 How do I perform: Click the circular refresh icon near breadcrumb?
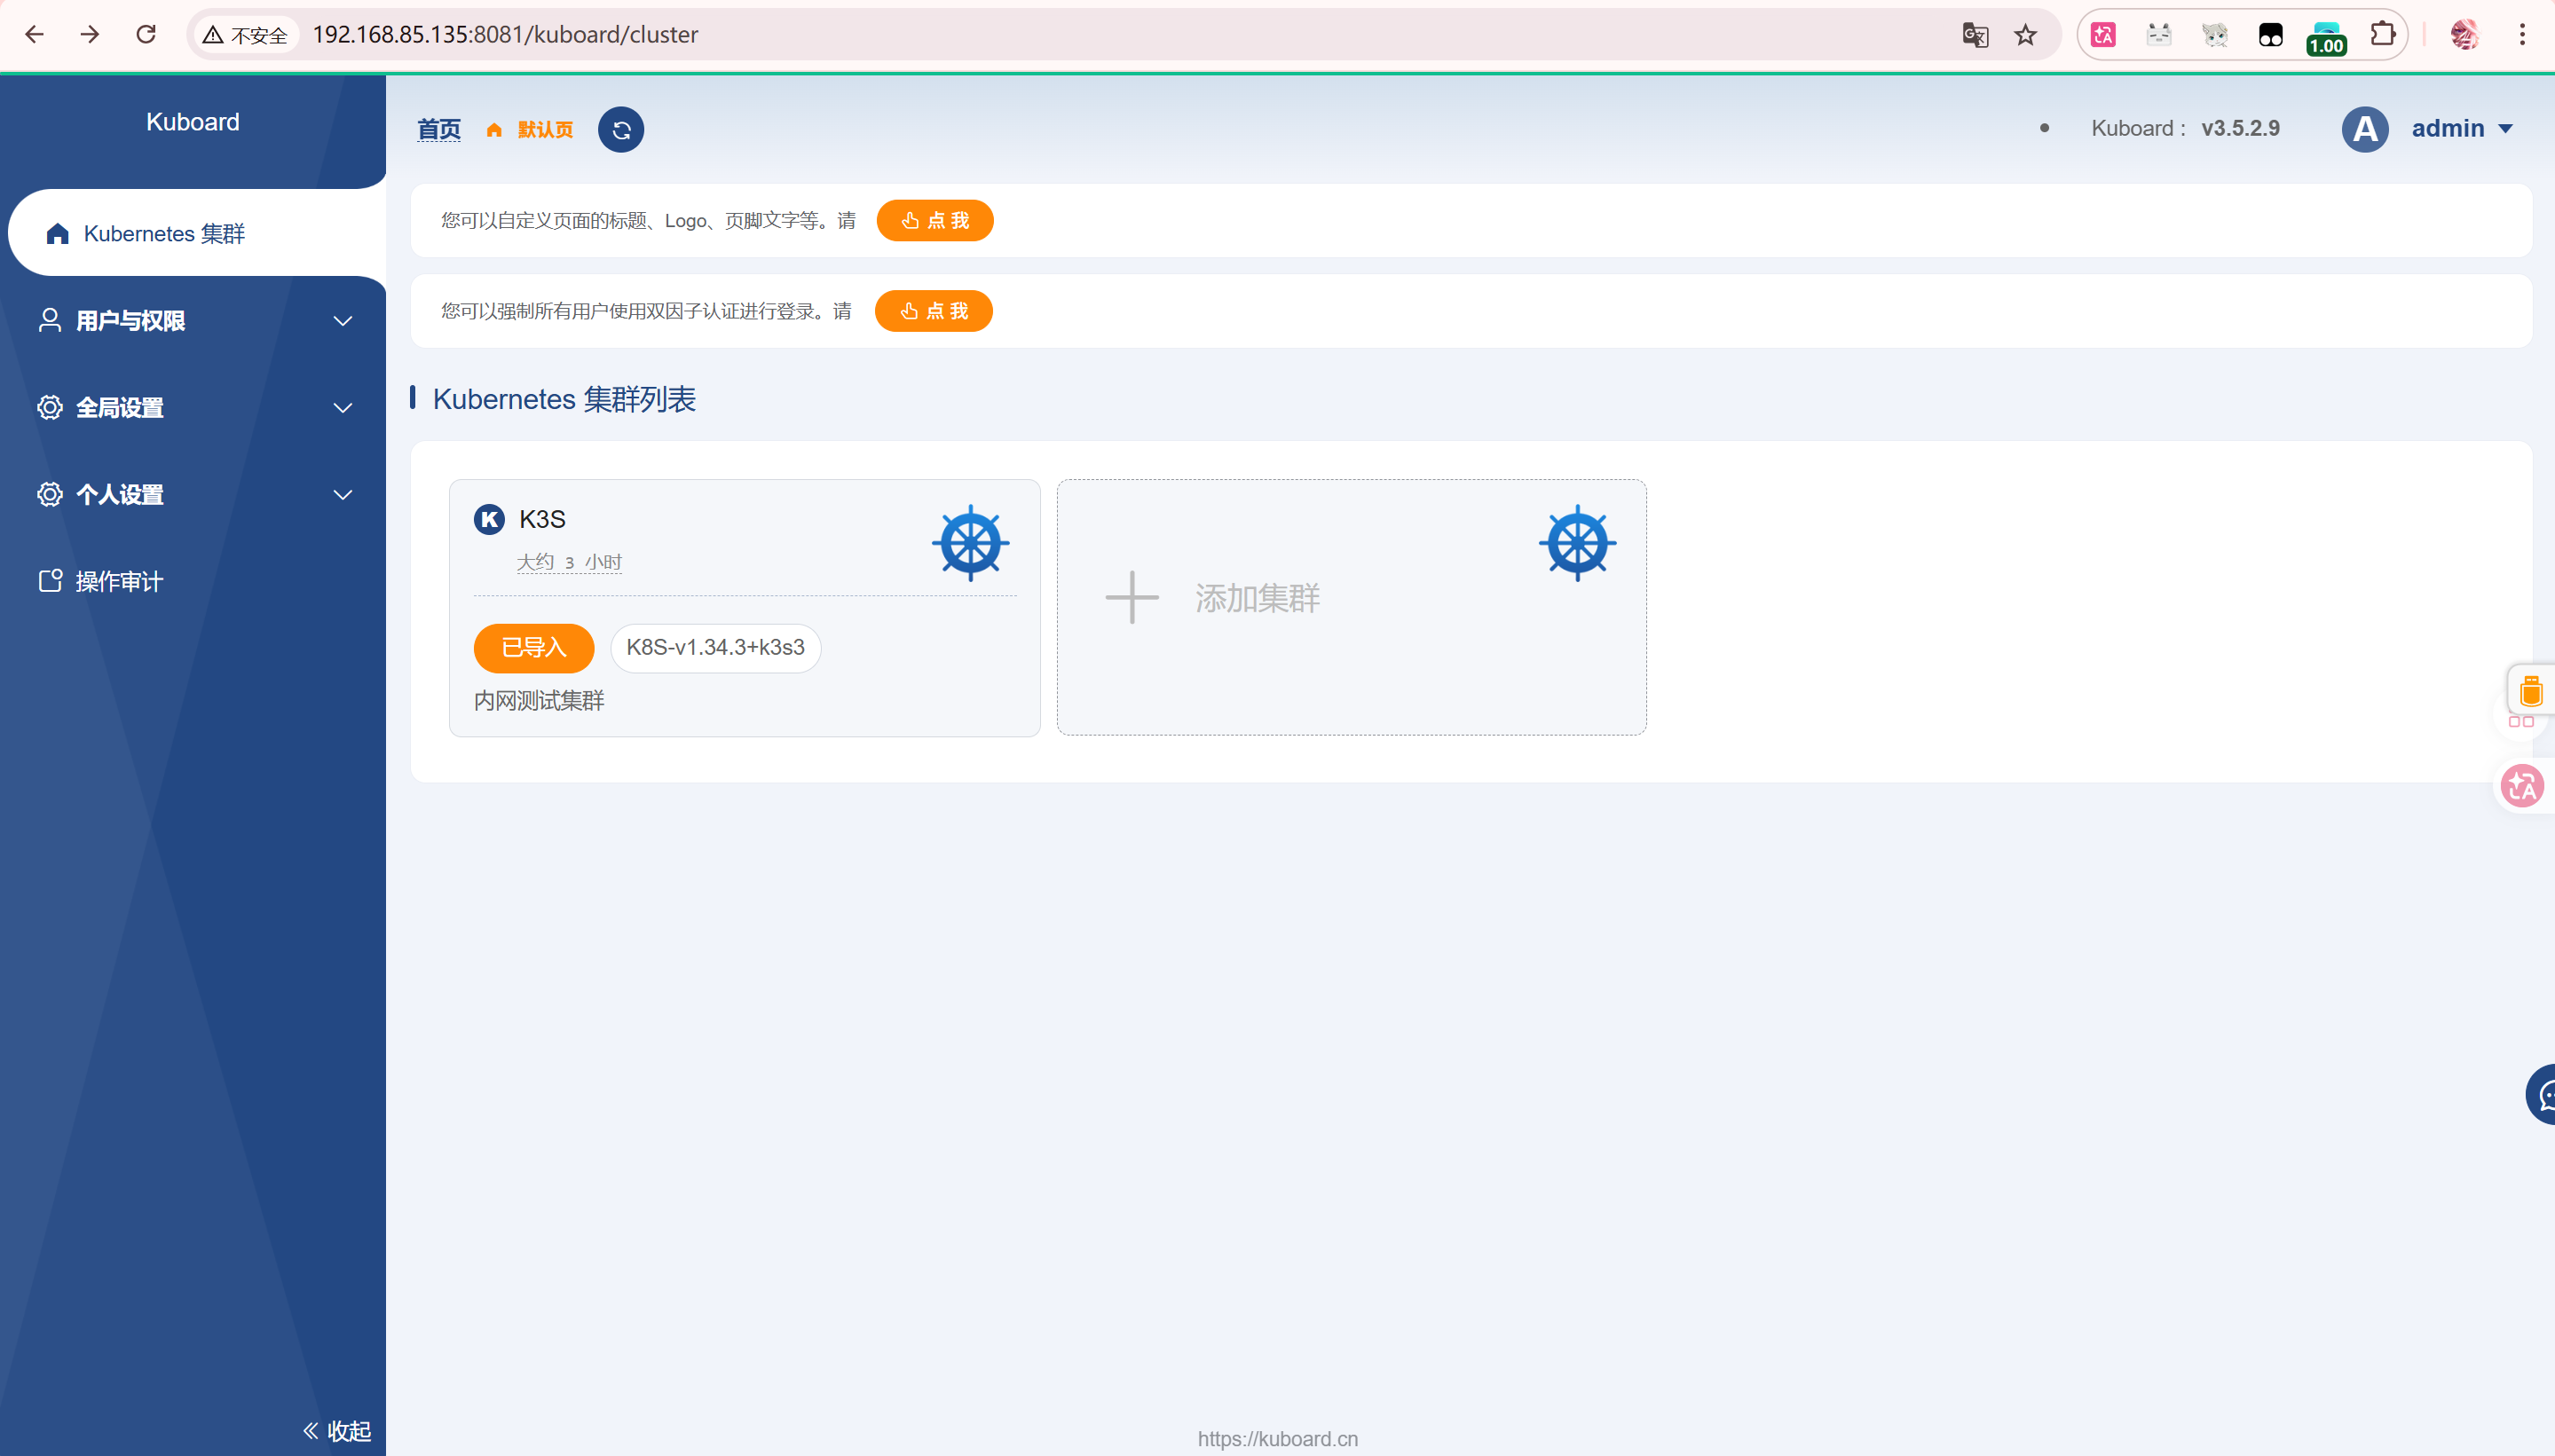[x=621, y=130]
